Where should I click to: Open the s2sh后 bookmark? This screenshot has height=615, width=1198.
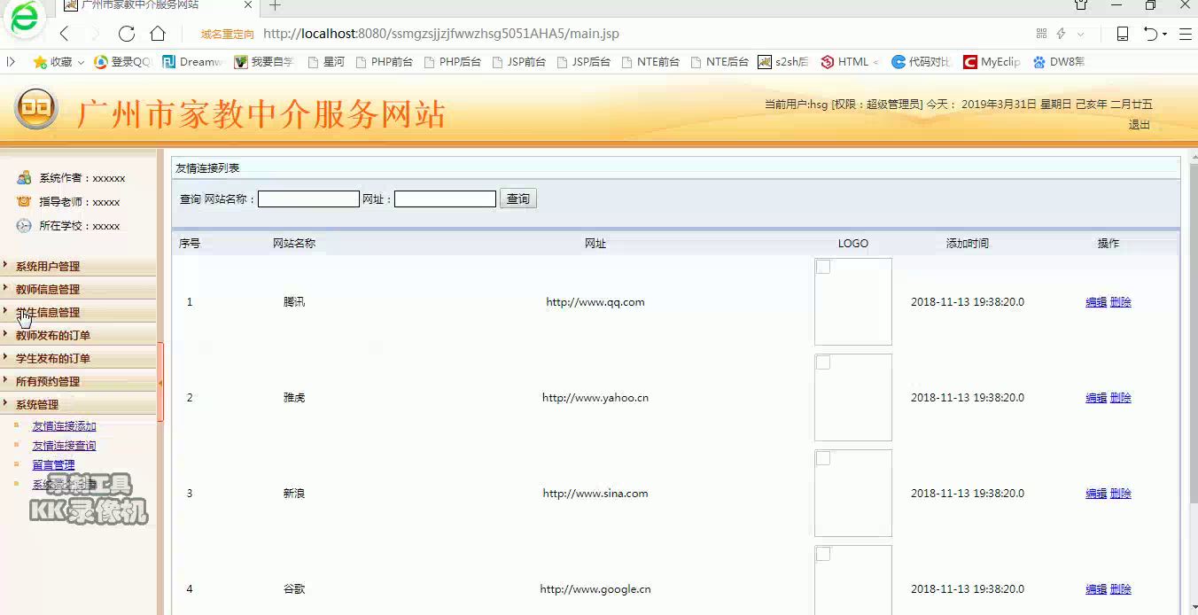coord(783,62)
